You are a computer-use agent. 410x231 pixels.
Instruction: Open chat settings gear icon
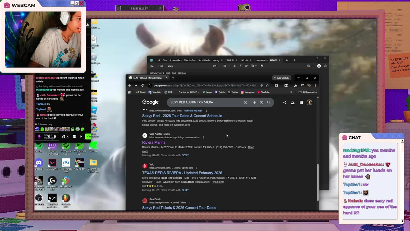pyautogui.click(x=81, y=137)
